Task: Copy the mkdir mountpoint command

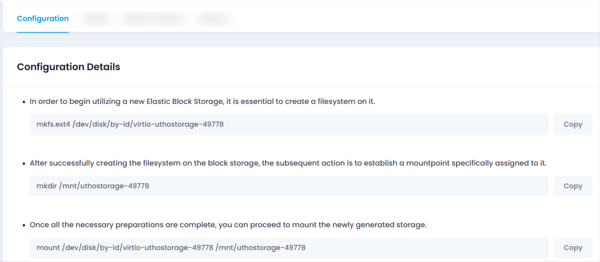Action: [573, 186]
